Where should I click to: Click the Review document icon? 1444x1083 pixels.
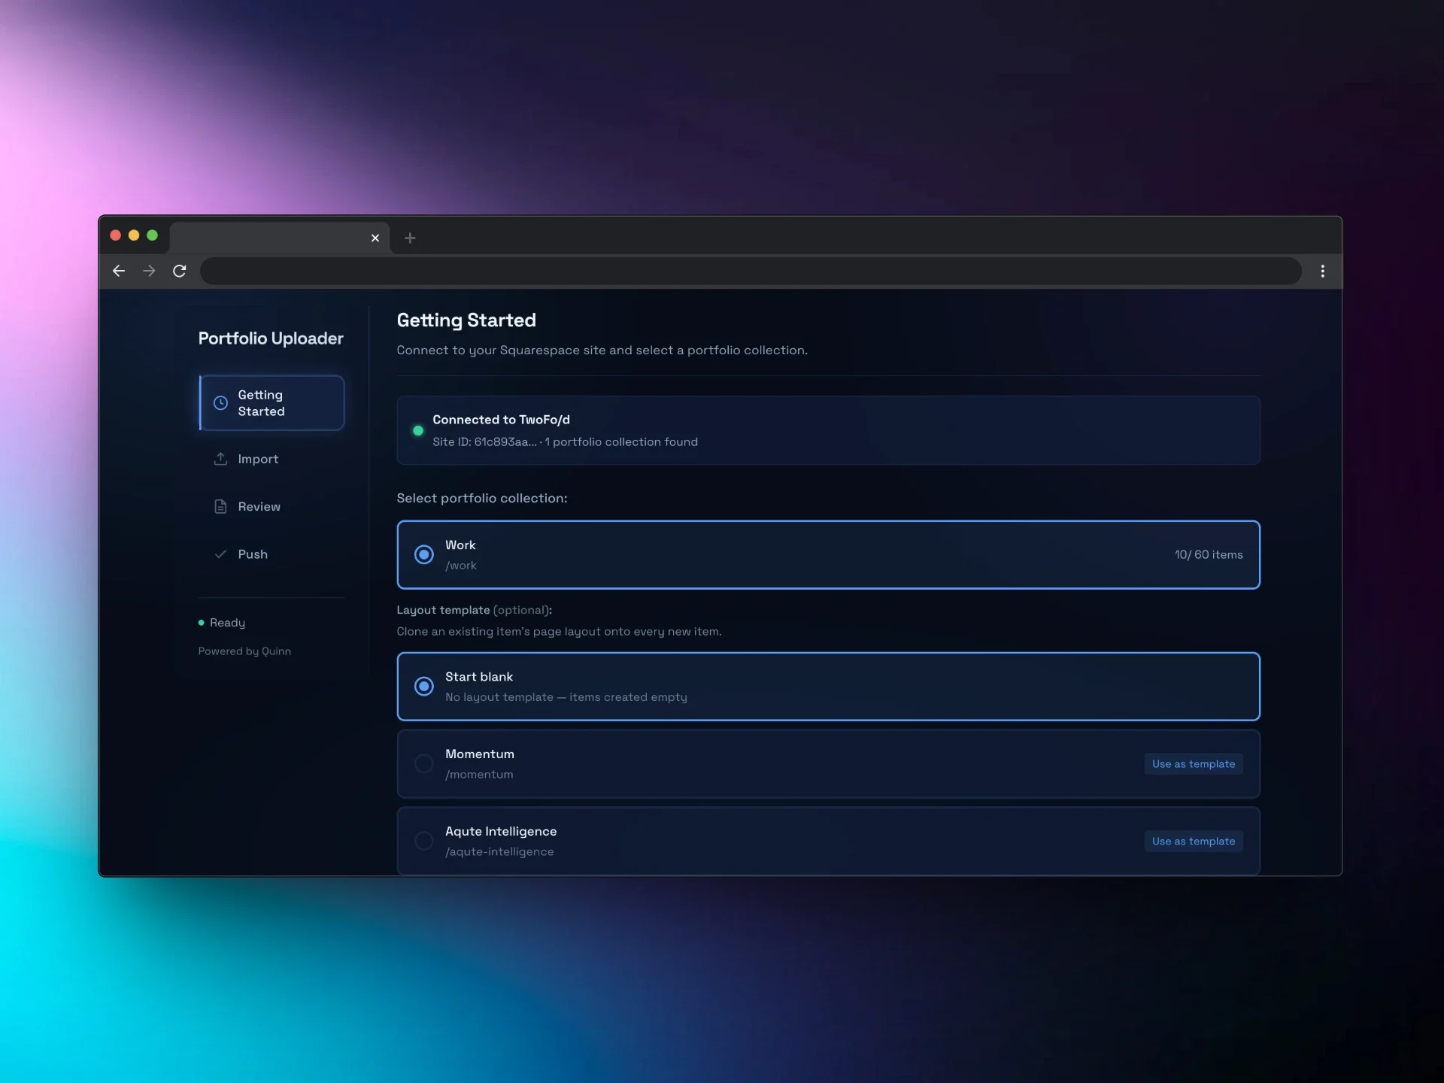tap(220, 507)
